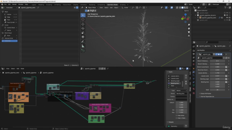Viewport: 232px width, 130px height.
Task: Select the Move tool in viewport toolbar
Action: pos(83,24)
